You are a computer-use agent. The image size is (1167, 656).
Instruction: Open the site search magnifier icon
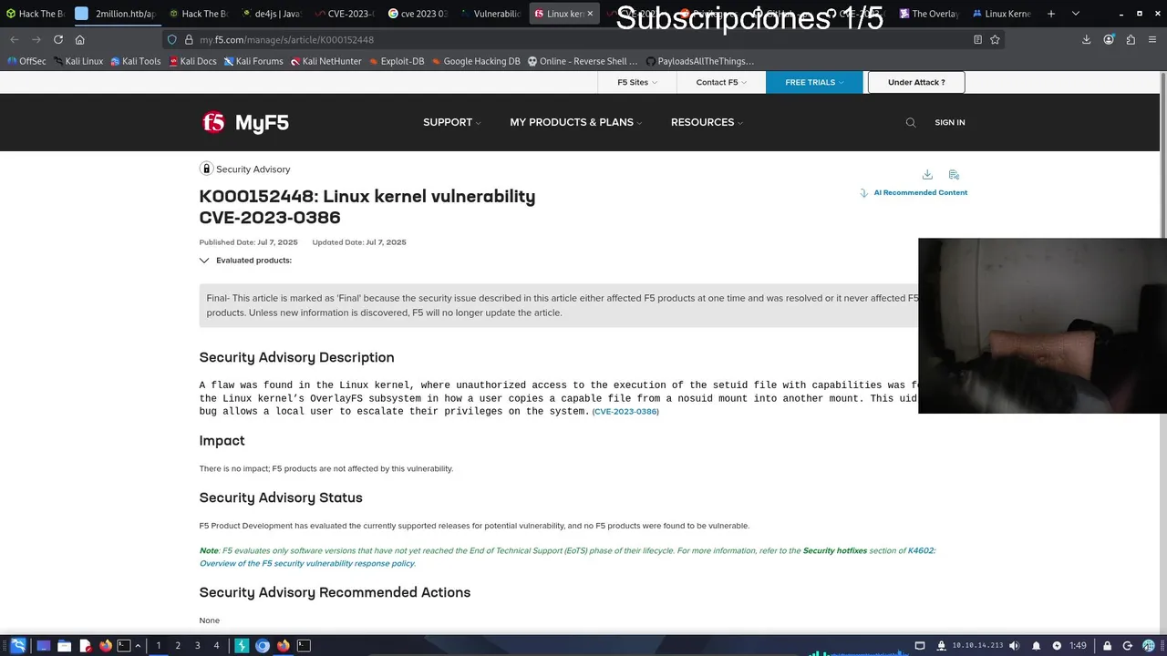(910, 122)
